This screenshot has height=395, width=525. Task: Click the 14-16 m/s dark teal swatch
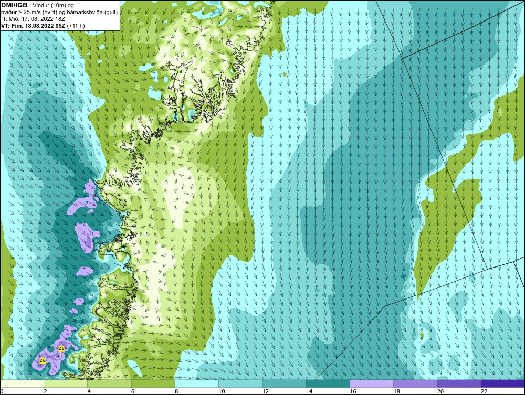[328, 383]
